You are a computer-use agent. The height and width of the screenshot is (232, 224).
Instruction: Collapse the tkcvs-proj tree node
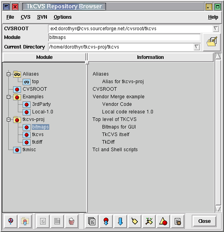[9, 119]
